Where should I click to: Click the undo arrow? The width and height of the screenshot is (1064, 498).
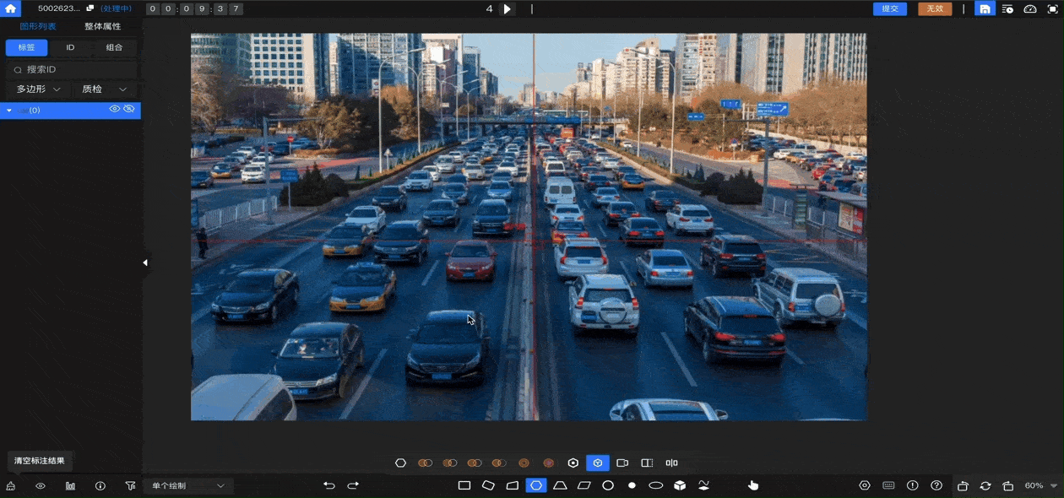click(x=329, y=485)
